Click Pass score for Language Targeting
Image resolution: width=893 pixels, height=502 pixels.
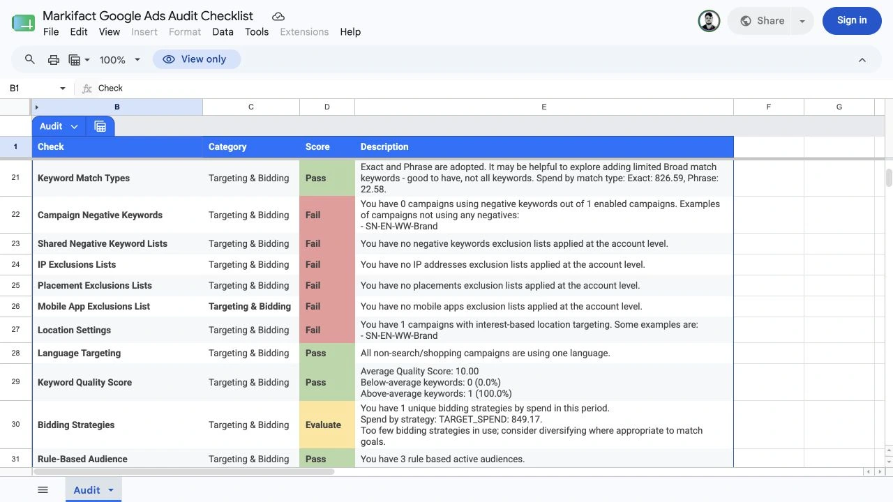tap(327, 353)
